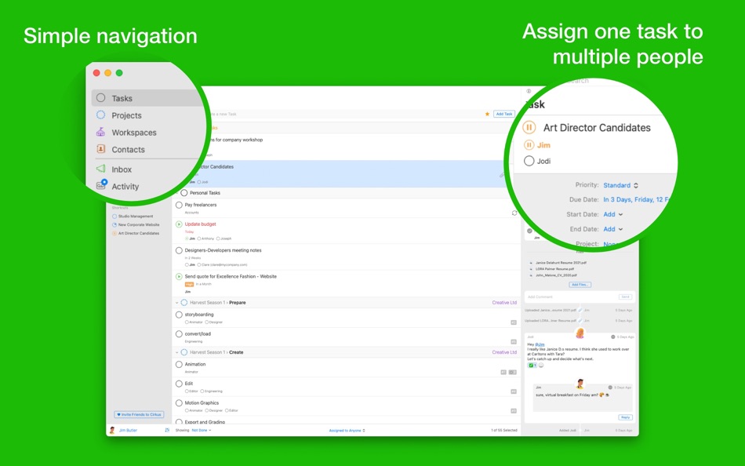Toggle the play status of Update budget
The height and width of the screenshot is (466, 745).
pyautogui.click(x=179, y=224)
